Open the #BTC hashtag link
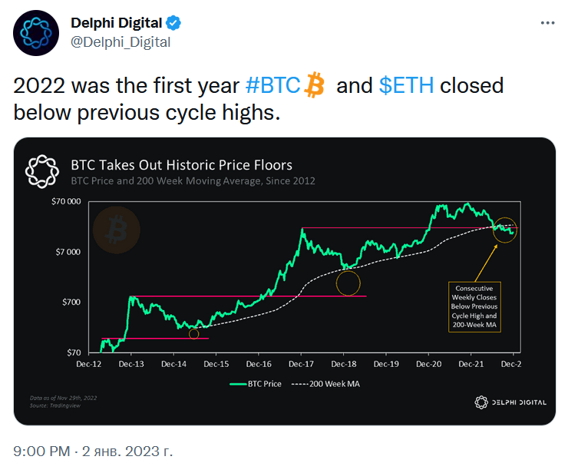Image resolution: width=568 pixels, height=473 pixels. (x=272, y=84)
